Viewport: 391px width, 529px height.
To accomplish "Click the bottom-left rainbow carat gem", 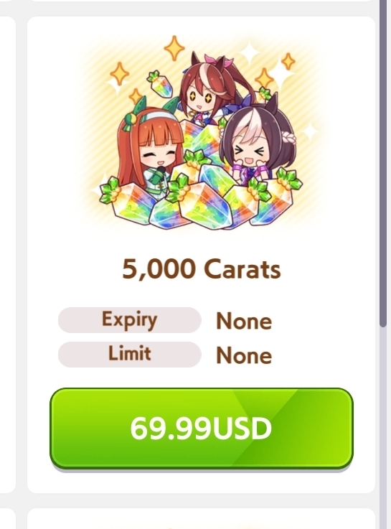I will click(128, 201).
